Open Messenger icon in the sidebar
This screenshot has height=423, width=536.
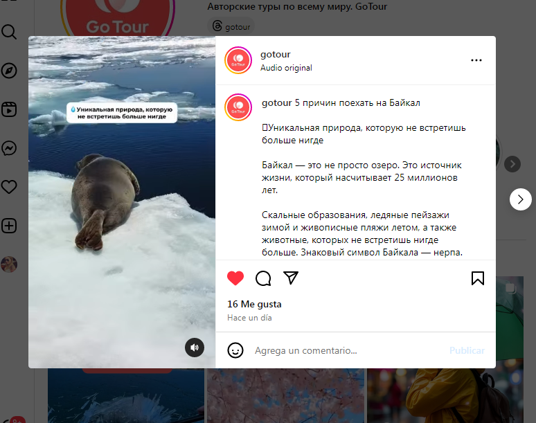click(9, 148)
